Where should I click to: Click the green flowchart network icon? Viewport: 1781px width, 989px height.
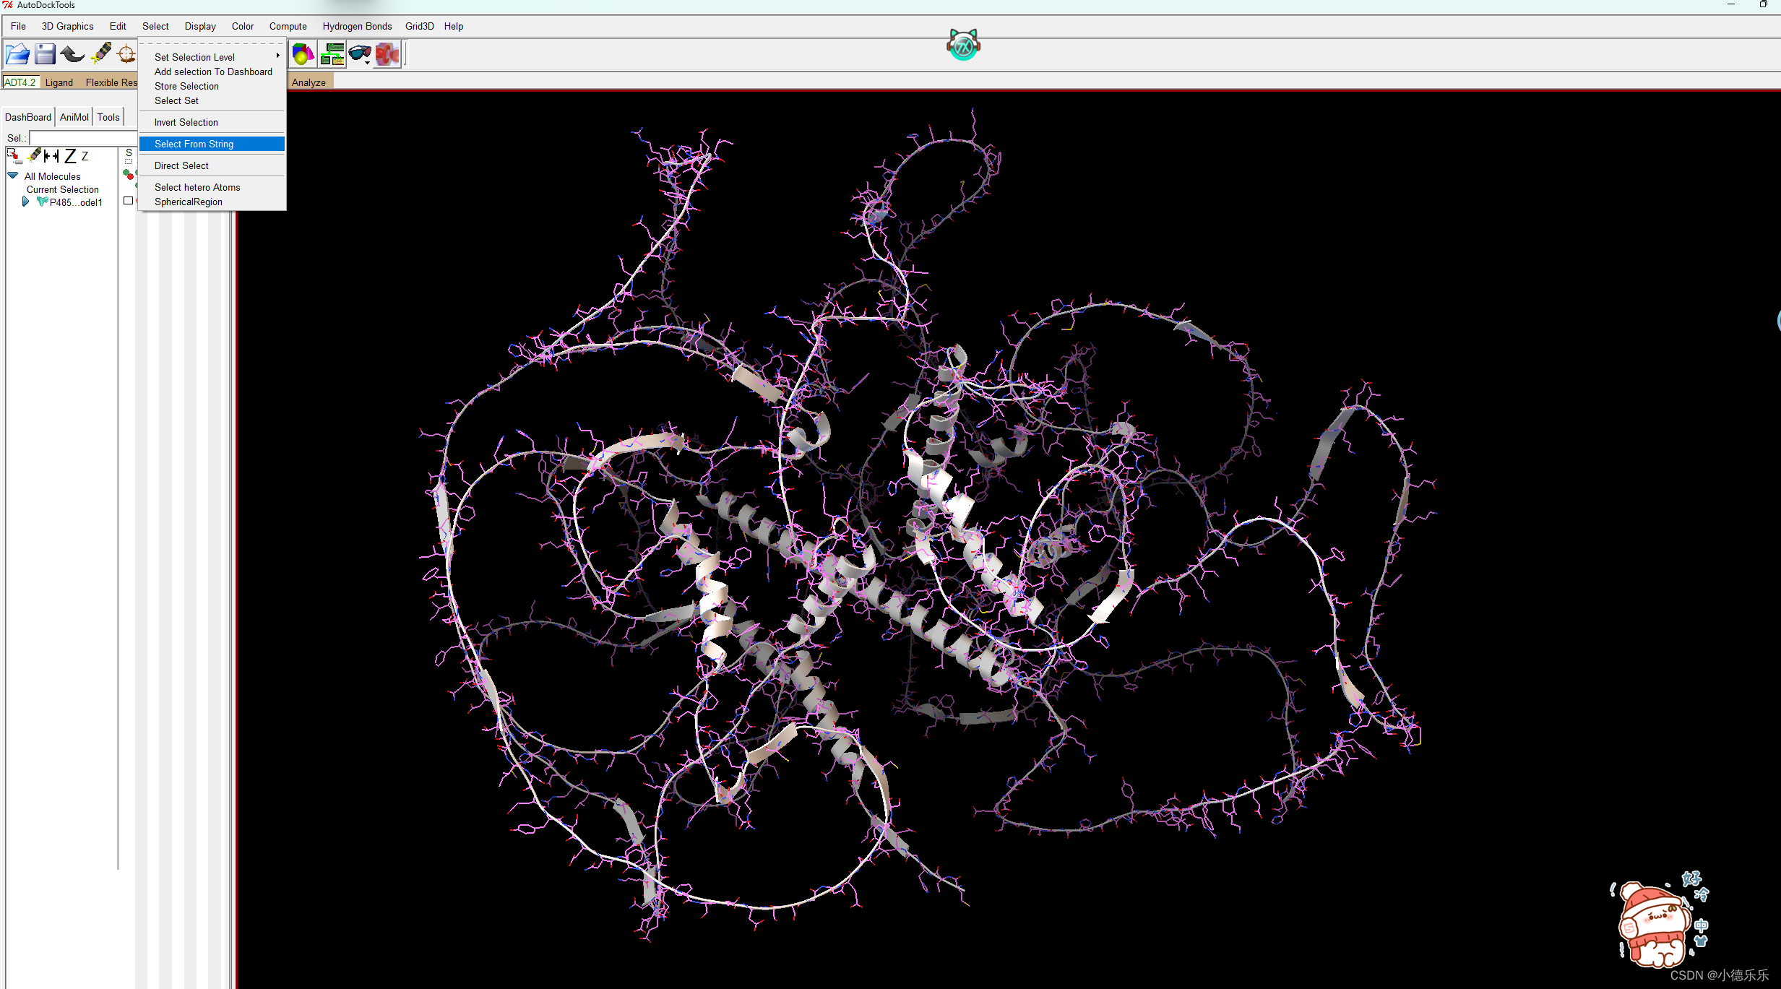coord(332,54)
